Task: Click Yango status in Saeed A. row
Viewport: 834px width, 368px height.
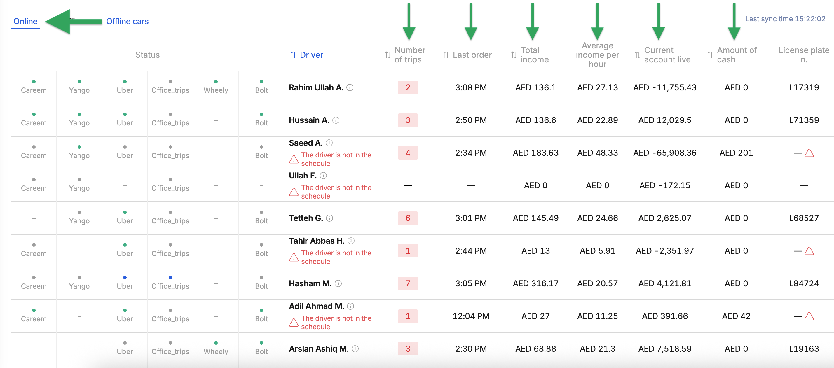Action: pyautogui.click(x=79, y=153)
